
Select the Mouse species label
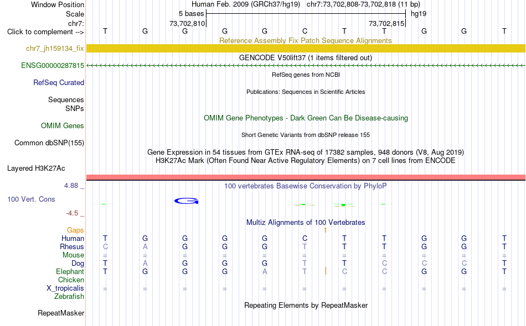(74, 255)
